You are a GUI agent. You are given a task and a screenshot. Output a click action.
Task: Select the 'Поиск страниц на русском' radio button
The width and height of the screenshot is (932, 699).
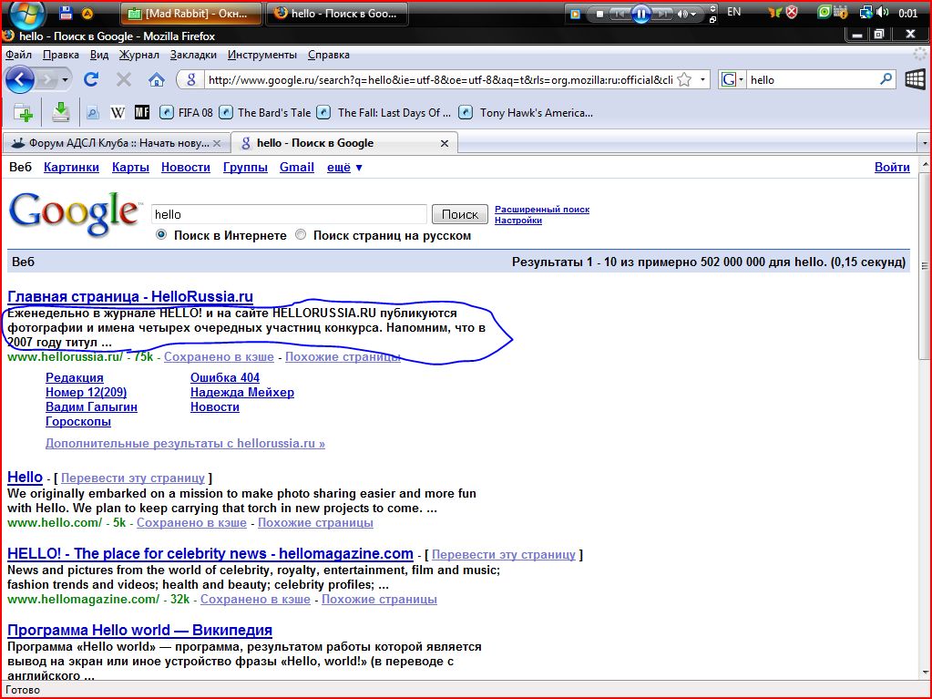point(301,235)
